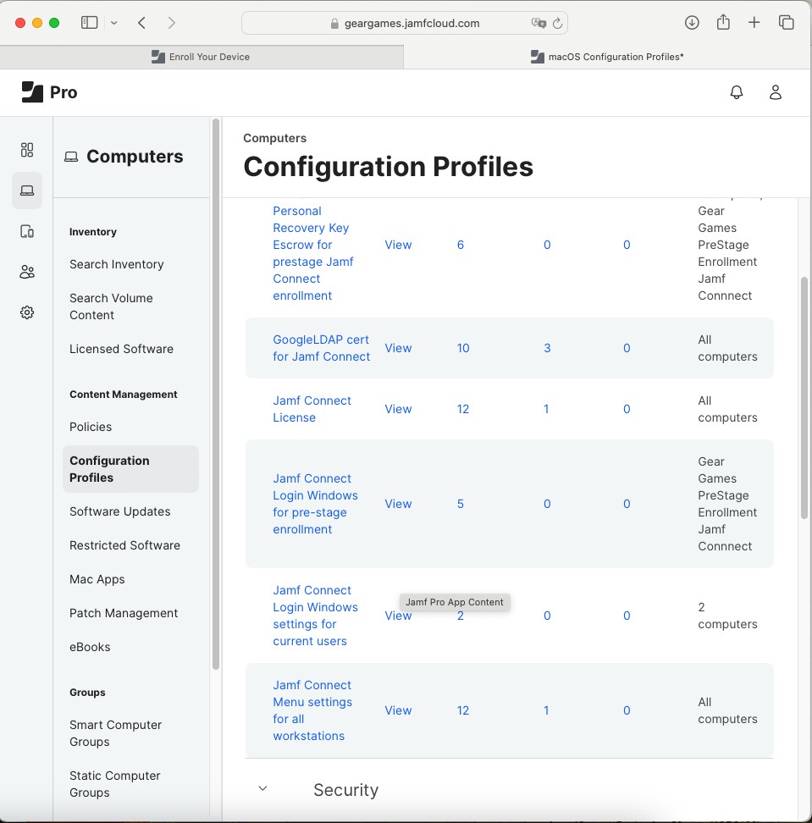Open the Devices icon in left rail
Screen dimensions: 812x823
(x=27, y=231)
